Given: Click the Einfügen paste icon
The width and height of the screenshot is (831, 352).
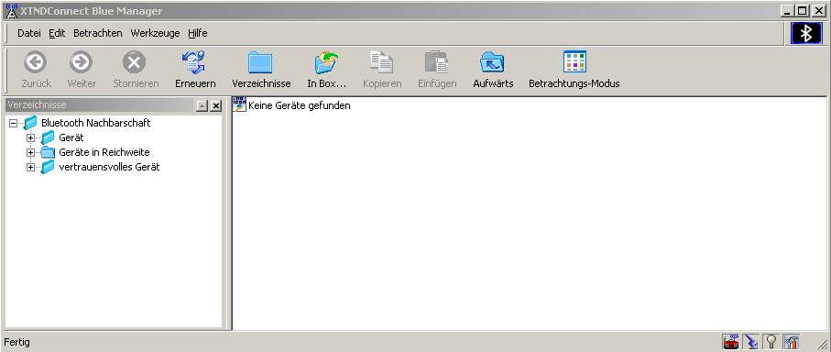Looking at the screenshot, I should 437,70.
